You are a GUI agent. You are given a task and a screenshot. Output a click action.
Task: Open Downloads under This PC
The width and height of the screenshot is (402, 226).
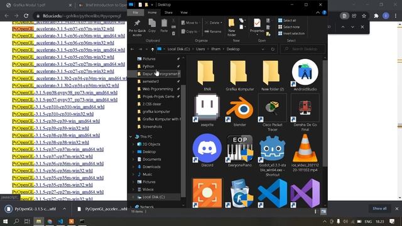pos(151,167)
